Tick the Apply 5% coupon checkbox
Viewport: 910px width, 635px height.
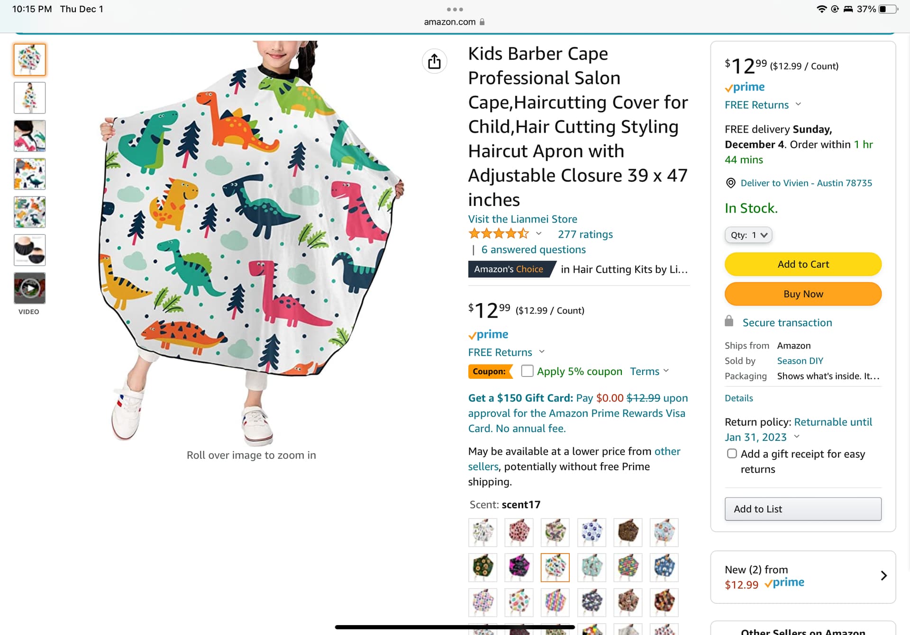point(527,371)
